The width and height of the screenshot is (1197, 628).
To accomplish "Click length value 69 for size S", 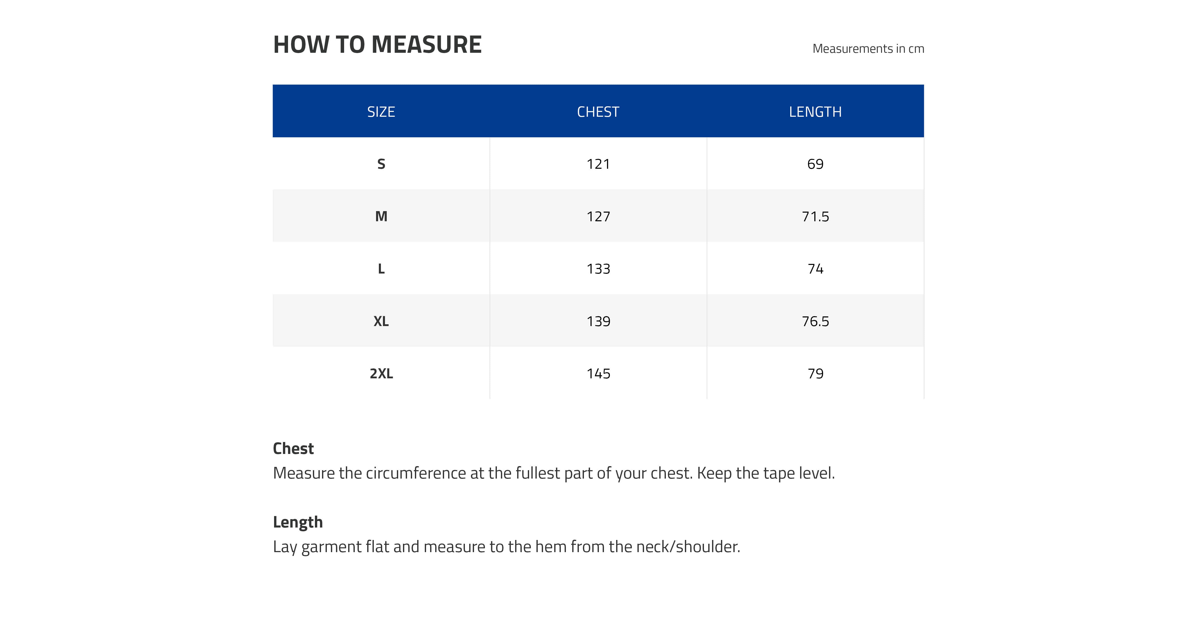I will tap(815, 164).
